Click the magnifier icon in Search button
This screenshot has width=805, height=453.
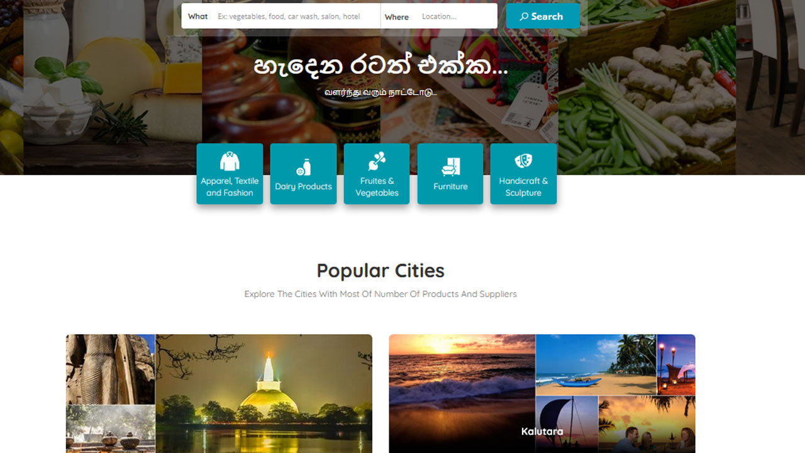(x=523, y=16)
